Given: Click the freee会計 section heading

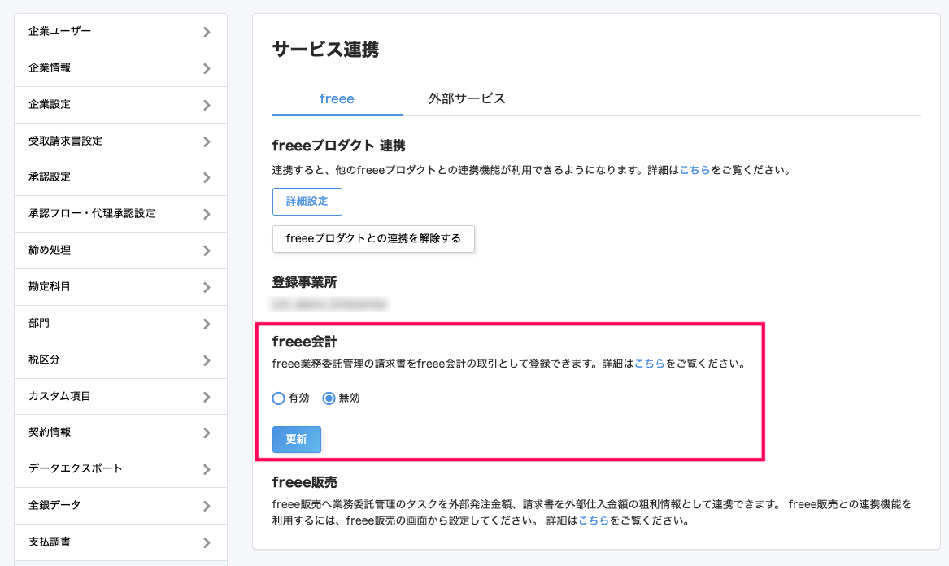Looking at the screenshot, I should tap(304, 342).
